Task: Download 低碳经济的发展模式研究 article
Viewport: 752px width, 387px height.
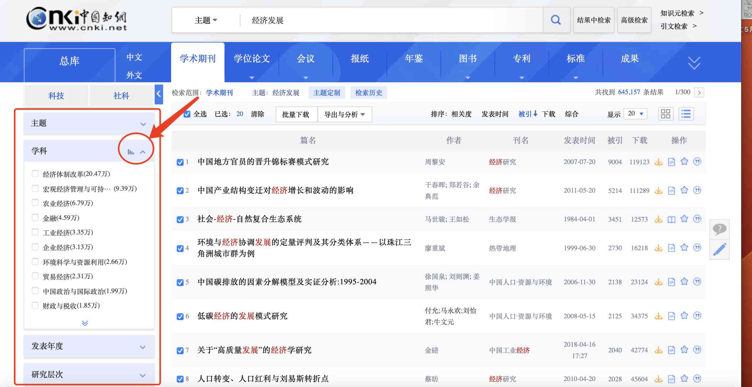Action: 658,316
